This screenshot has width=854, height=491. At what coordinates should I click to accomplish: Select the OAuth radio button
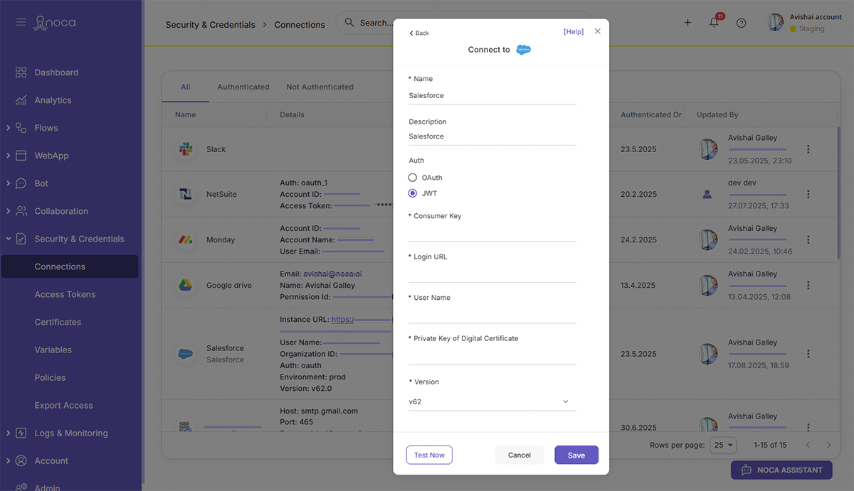point(413,178)
